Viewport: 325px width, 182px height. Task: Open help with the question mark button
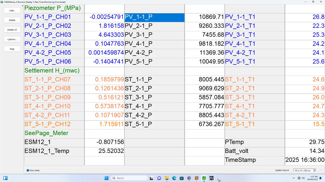tap(321, 171)
